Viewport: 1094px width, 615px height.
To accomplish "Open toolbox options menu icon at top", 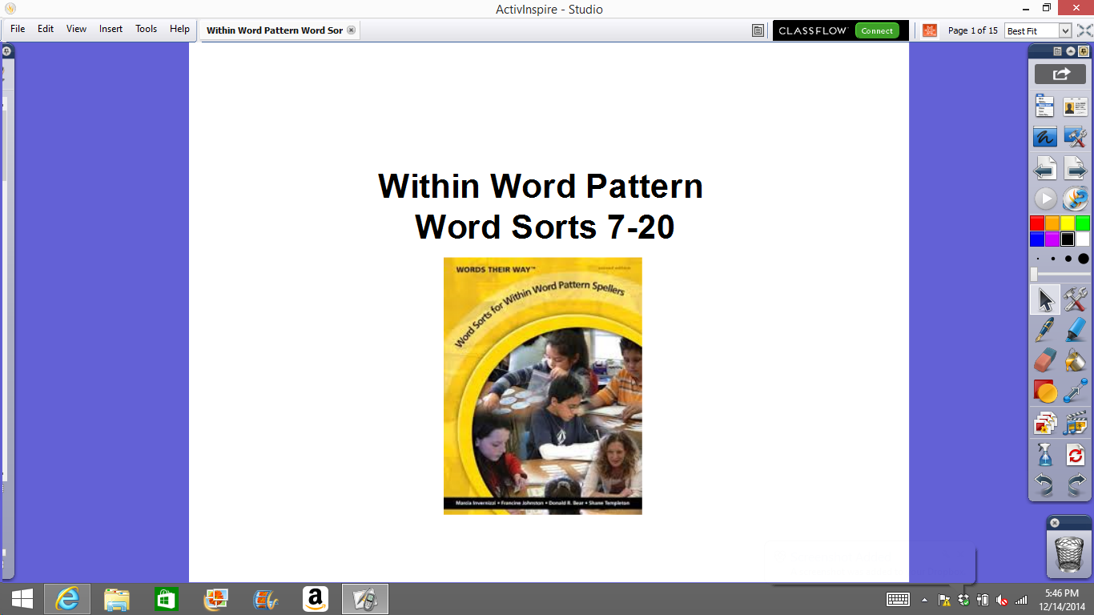I will click(1057, 51).
